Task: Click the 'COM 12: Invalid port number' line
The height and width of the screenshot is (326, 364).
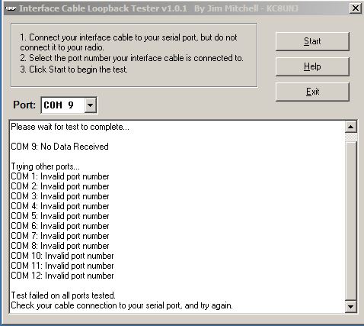Action: (x=62, y=276)
